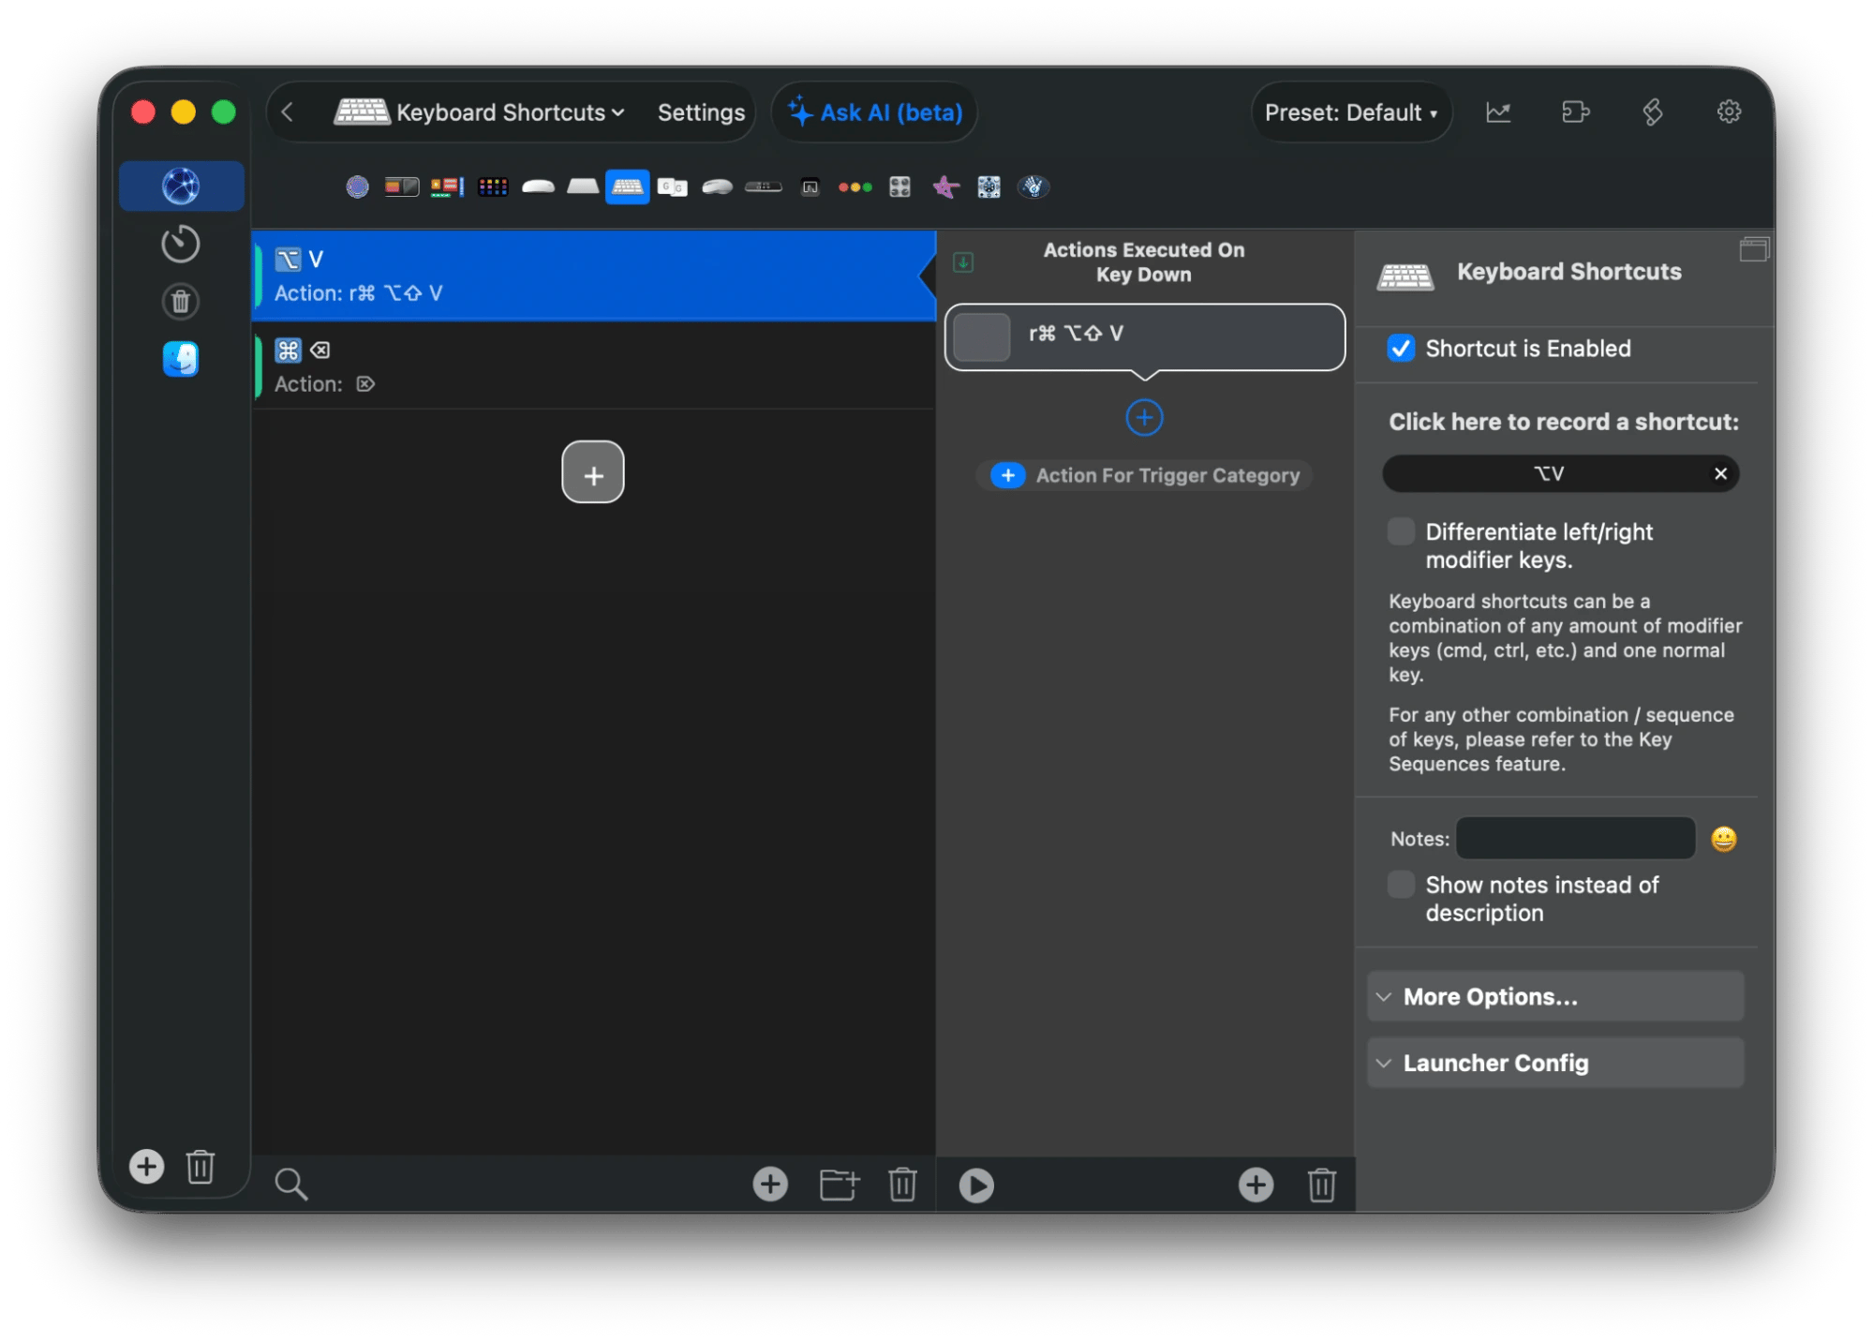1873x1342 pixels.
Task: Toggle the key-down green arrow icon
Action: tap(963, 262)
